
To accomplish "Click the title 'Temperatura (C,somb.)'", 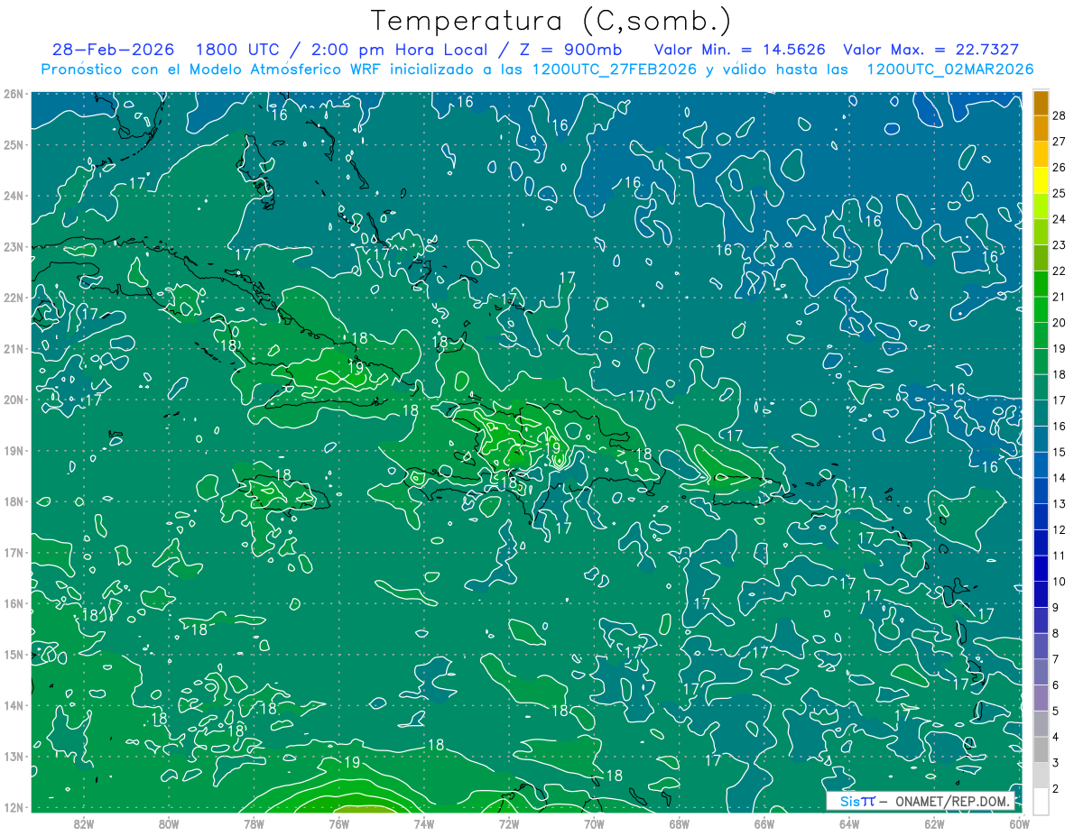I will pyautogui.click(x=551, y=20).
